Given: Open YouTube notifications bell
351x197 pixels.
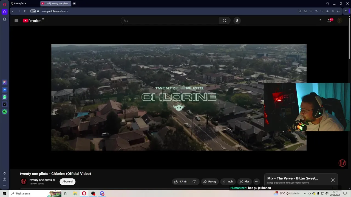Looking at the screenshot, I should (329, 21).
